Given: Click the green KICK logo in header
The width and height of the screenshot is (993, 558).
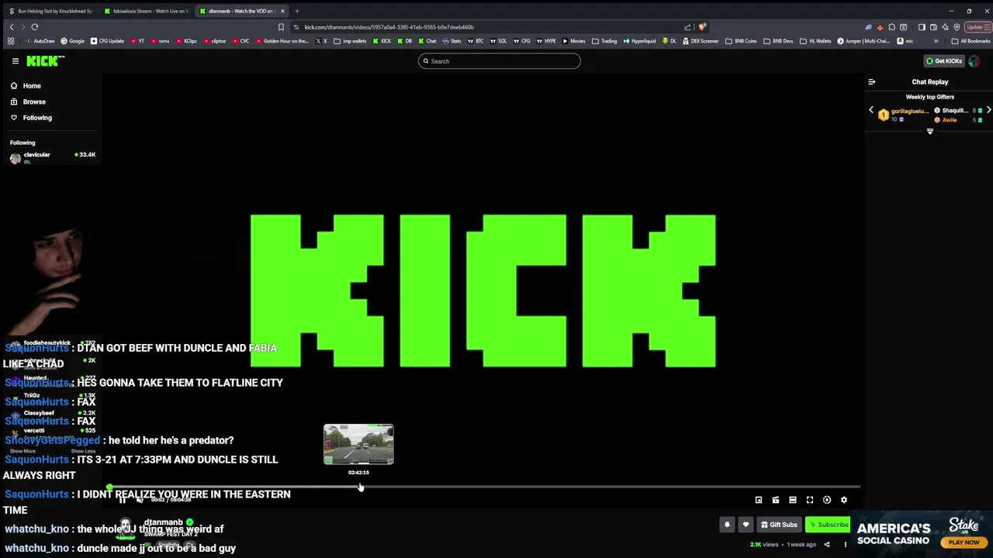Looking at the screenshot, I should (x=44, y=61).
